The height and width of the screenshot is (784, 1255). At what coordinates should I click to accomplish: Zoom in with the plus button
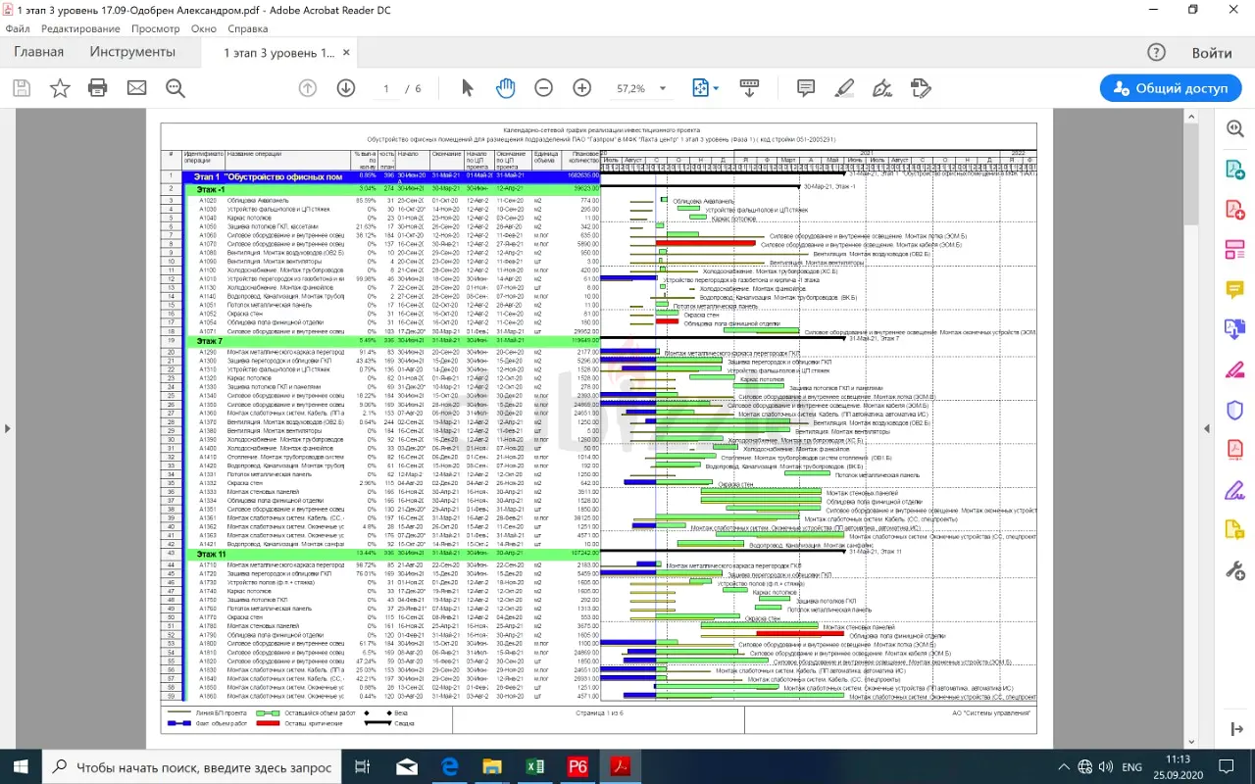pos(582,88)
